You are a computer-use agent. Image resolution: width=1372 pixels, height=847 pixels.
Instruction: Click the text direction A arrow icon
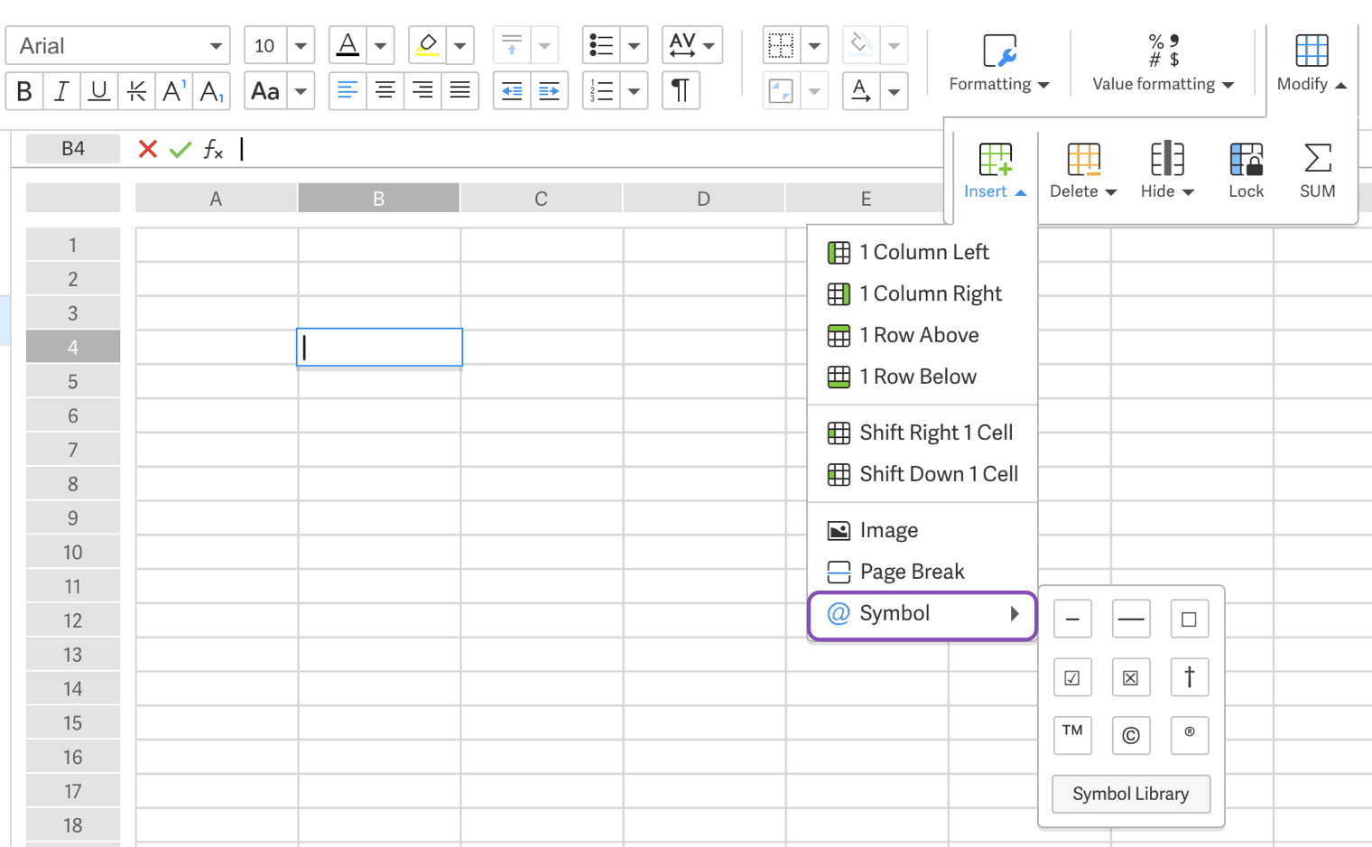(861, 90)
